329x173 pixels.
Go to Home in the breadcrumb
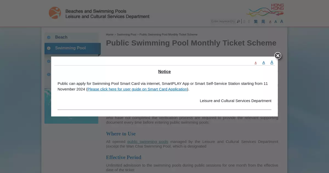[x=110, y=35]
